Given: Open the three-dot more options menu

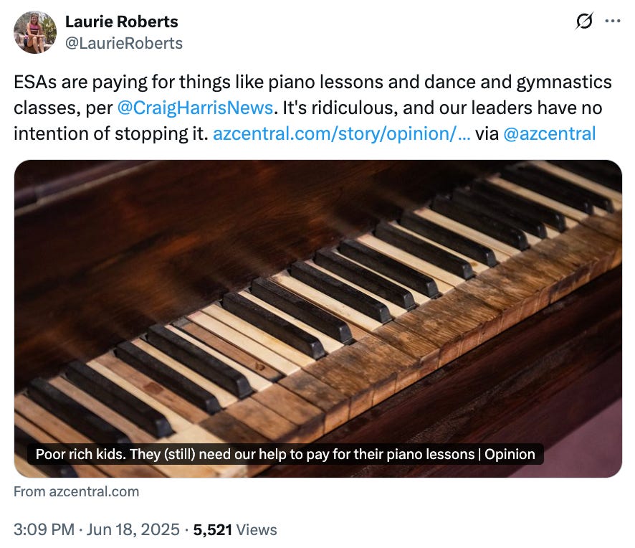Looking at the screenshot, I should (x=612, y=21).
